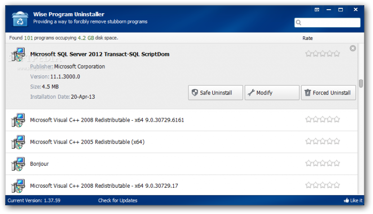Close the expanded SQL Server ScriptDom details
The width and height of the screenshot is (373, 214).
point(353,48)
